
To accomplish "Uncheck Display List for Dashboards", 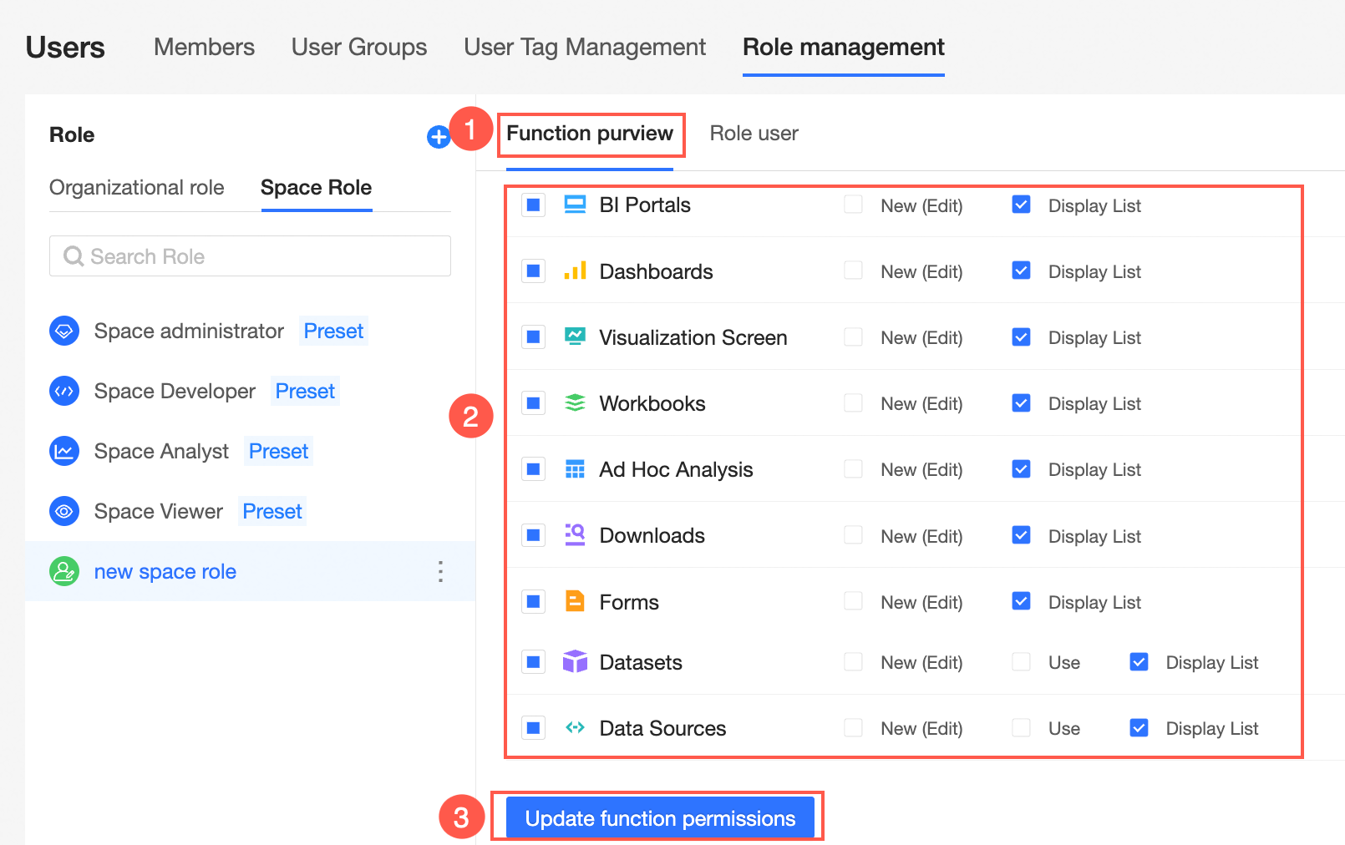I will coord(1021,271).
